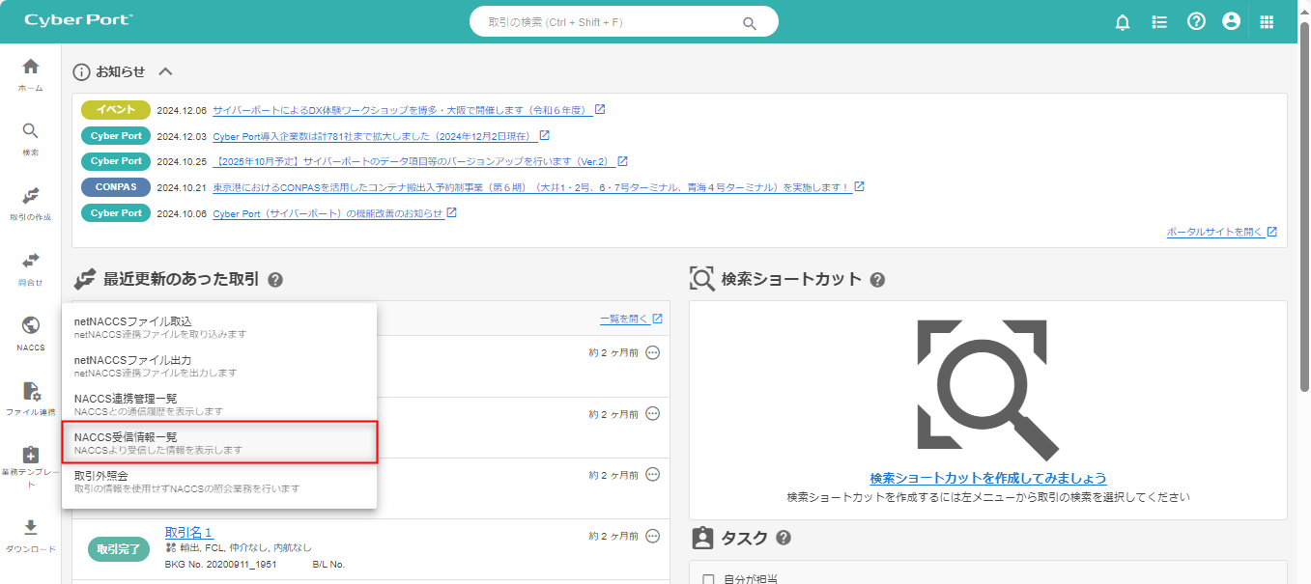Collapse the お知らせ section
The image size is (1311, 584).
coord(165,71)
